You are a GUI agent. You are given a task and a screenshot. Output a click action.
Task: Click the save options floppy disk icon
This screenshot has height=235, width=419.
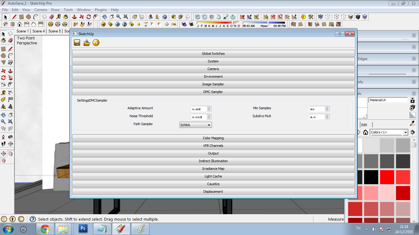(x=77, y=43)
